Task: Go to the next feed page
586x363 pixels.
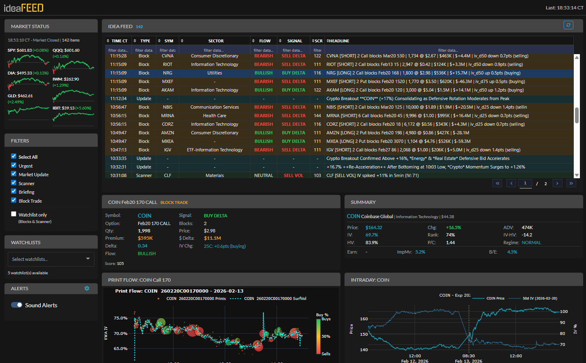Action: coord(557,184)
